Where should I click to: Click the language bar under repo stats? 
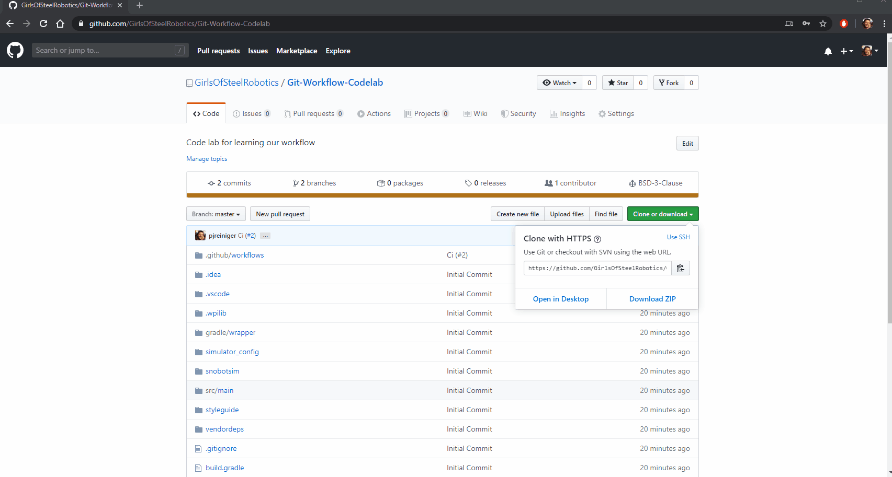click(442, 196)
